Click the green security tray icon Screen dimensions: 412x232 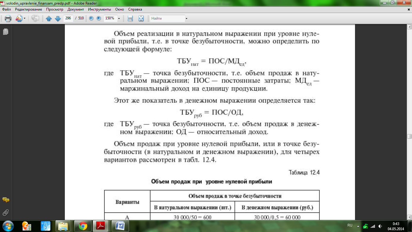pyautogui.click(x=366, y=226)
